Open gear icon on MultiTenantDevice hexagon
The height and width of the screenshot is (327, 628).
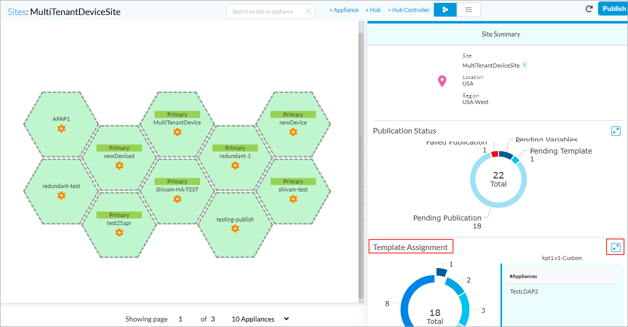click(177, 132)
